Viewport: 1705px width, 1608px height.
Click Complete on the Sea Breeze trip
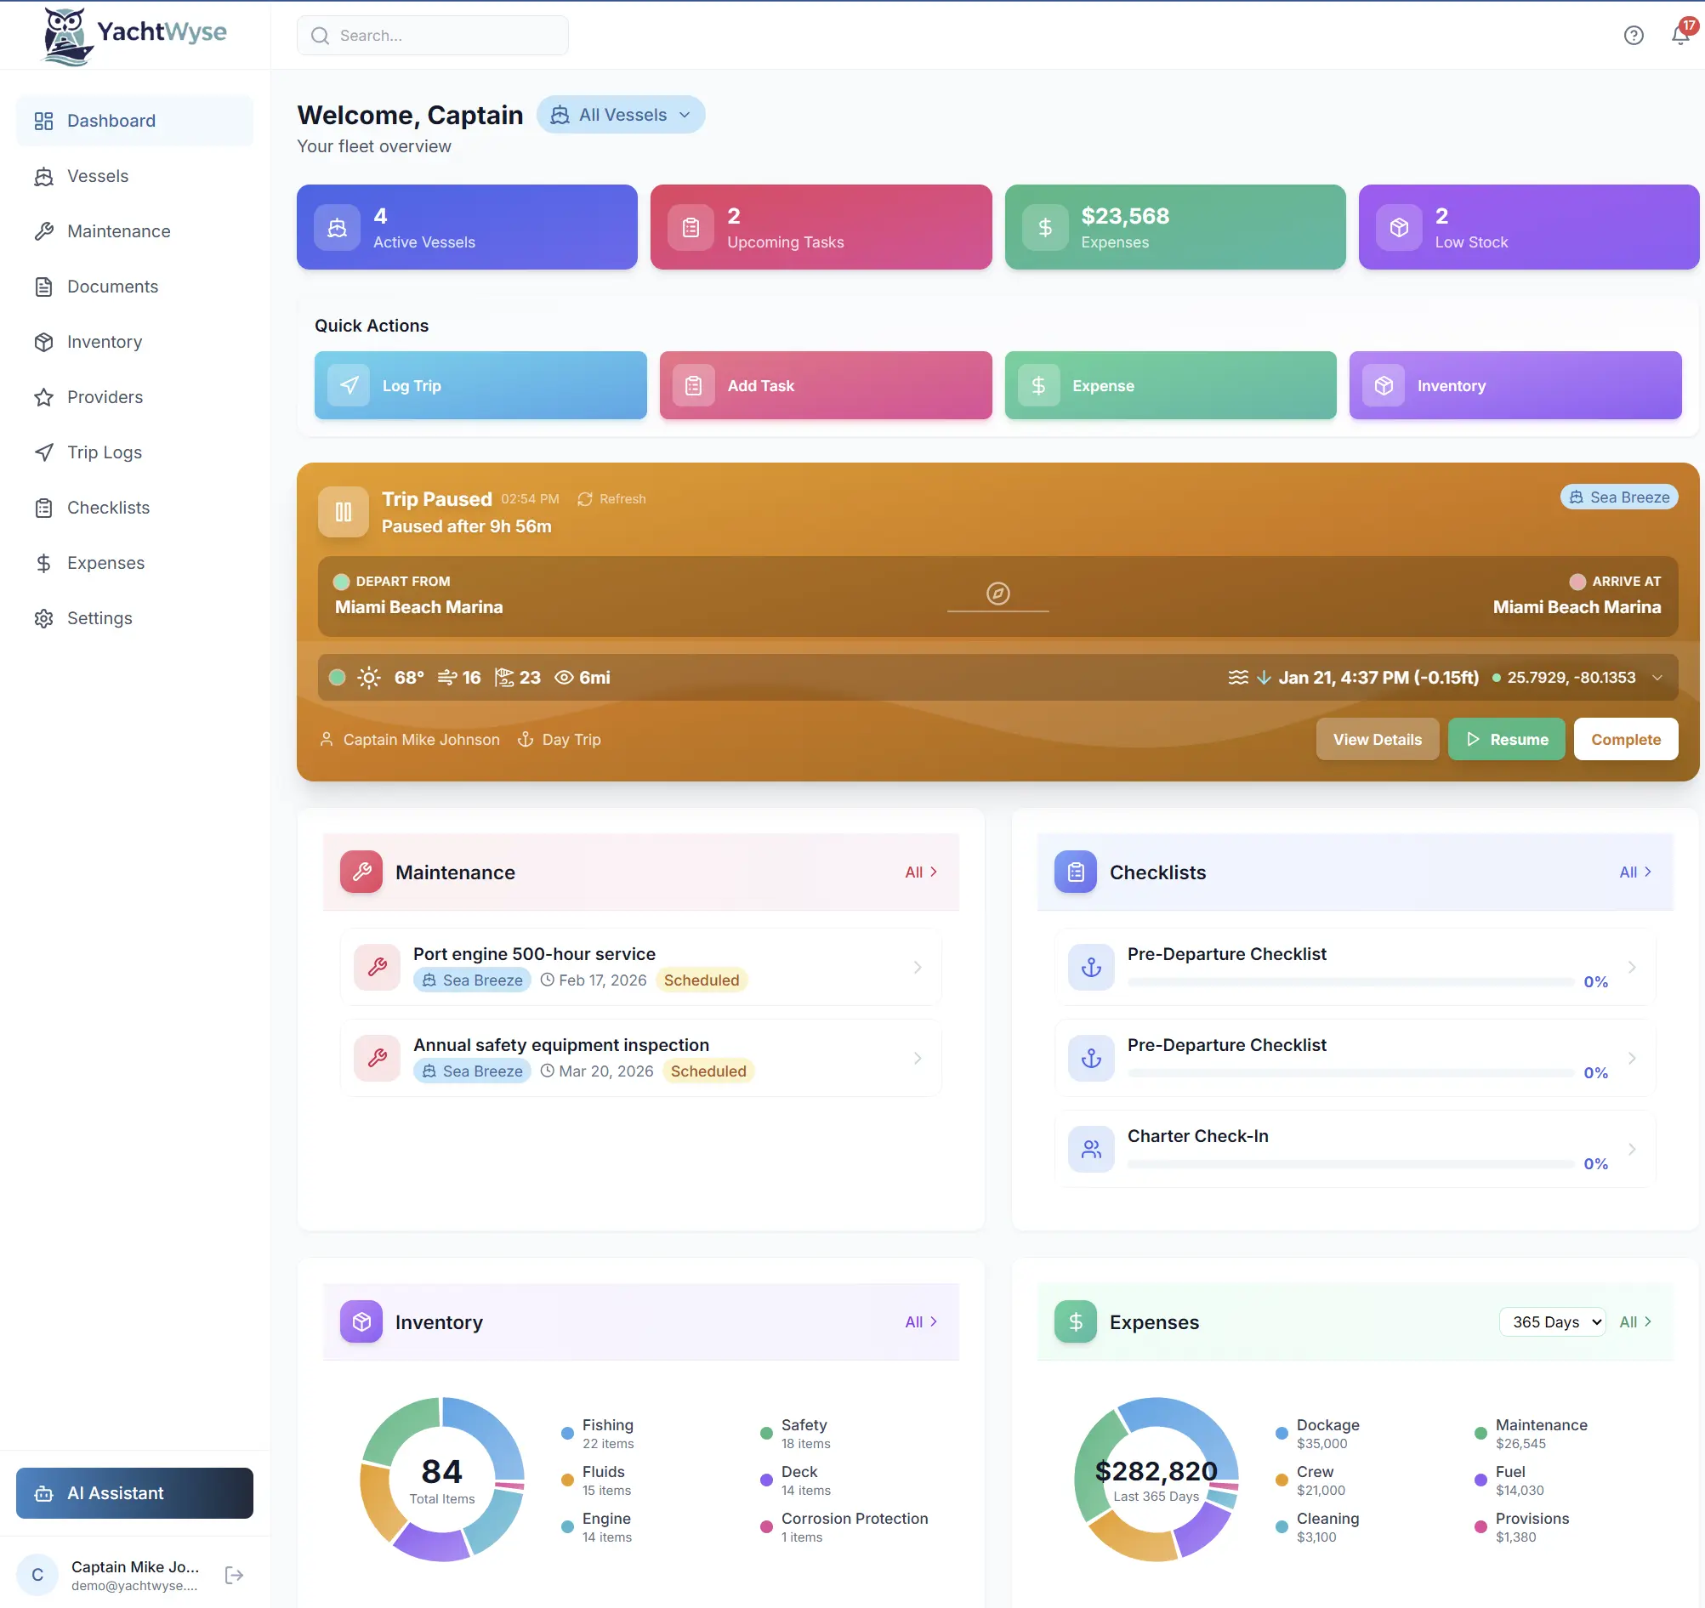click(1625, 738)
